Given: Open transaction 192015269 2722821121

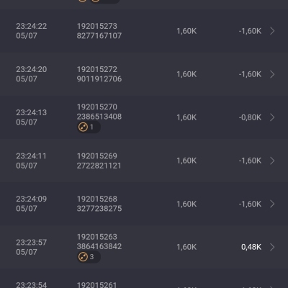Looking at the screenshot, I should [99, 161].
